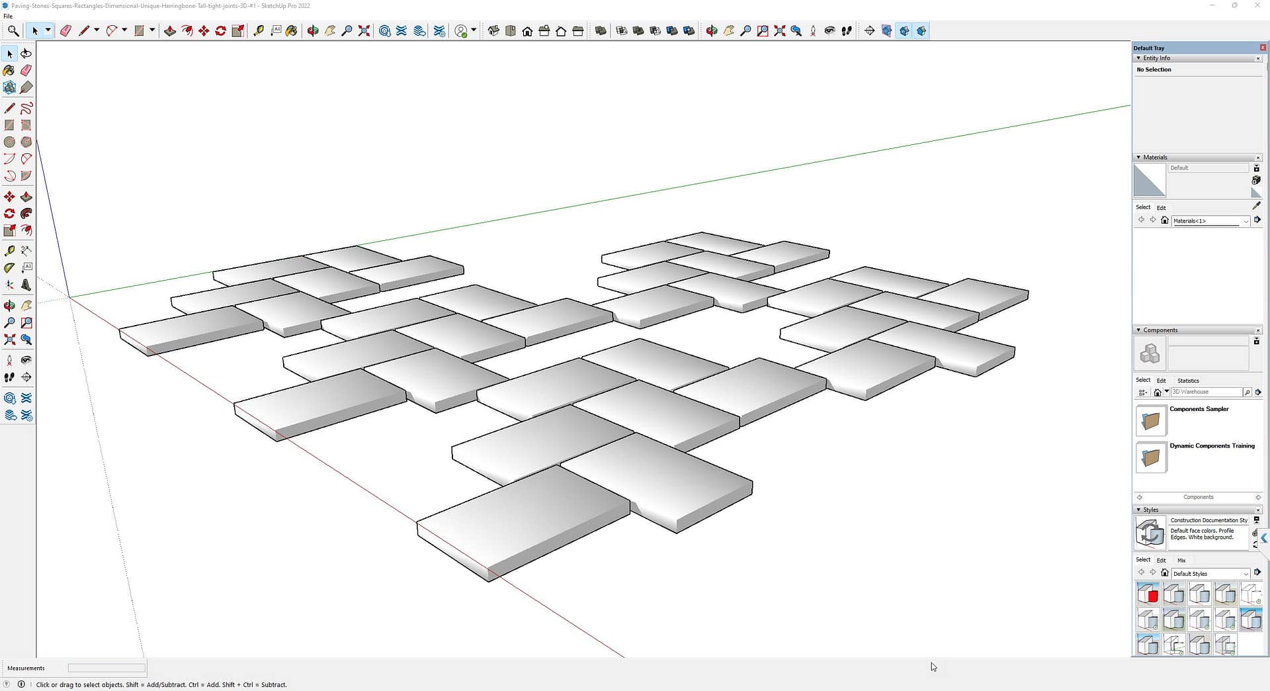
Task: Open the Default Styles collection dropdown
Action: pyautogui.click(x=1245, y=574)
